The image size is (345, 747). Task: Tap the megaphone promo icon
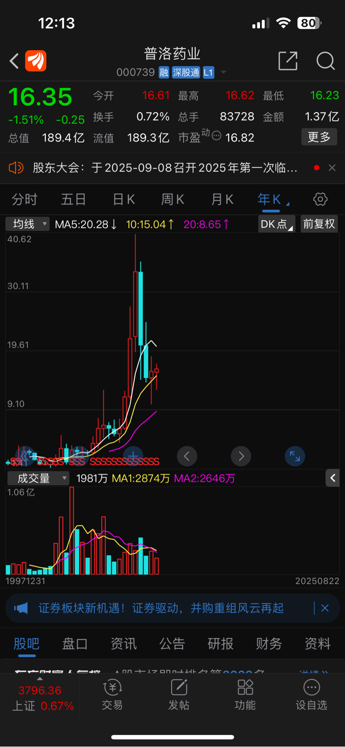21,608
